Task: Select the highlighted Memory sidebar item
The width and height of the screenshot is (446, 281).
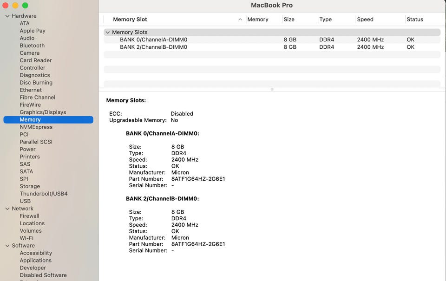Action: [48, 120]
